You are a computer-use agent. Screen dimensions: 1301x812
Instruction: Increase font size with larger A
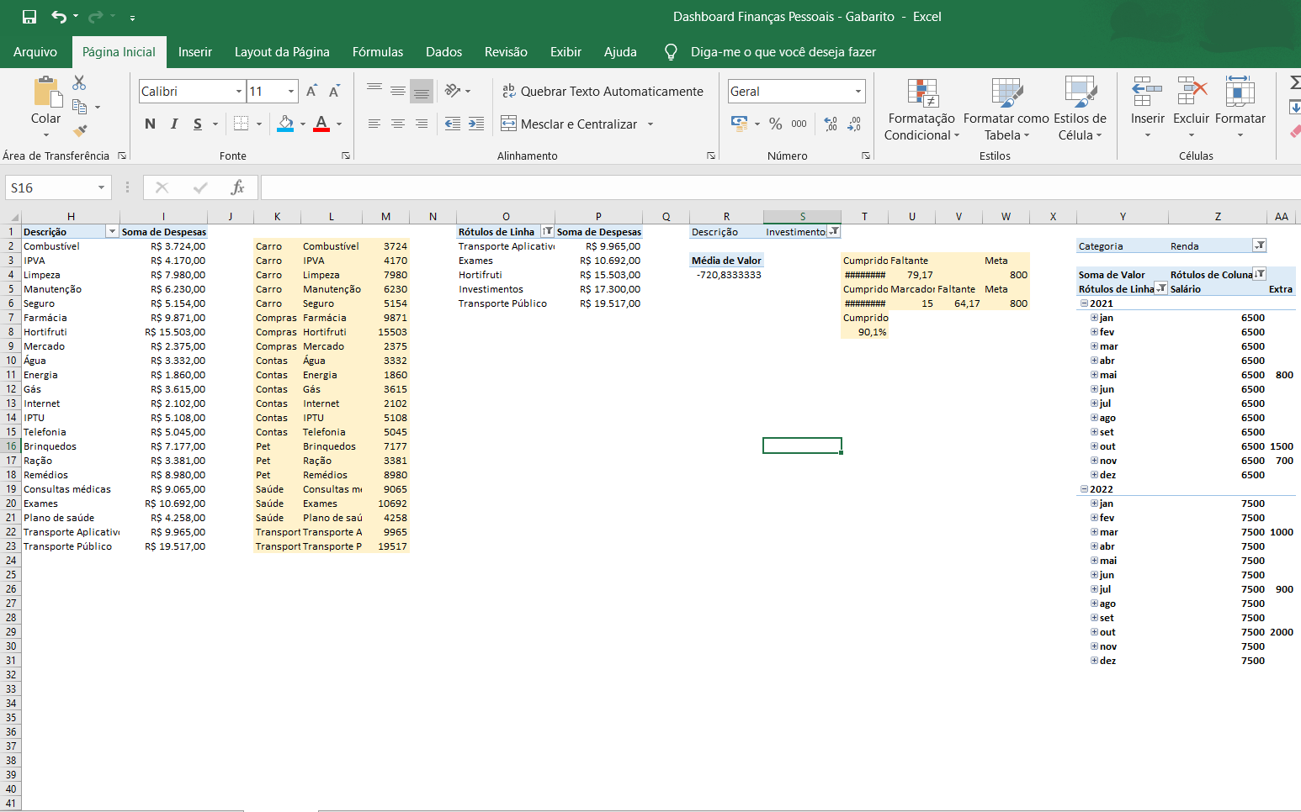tap(311, 91)
